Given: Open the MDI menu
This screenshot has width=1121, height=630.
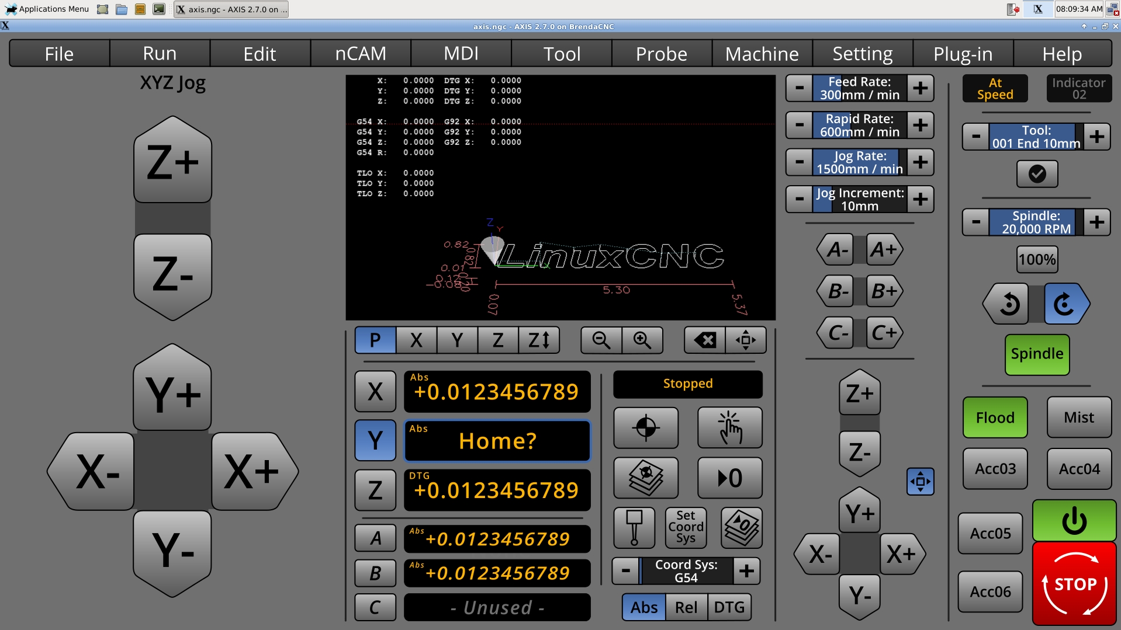Looking at the screenshot, I should pyautogui.click(x=461, y=54).
